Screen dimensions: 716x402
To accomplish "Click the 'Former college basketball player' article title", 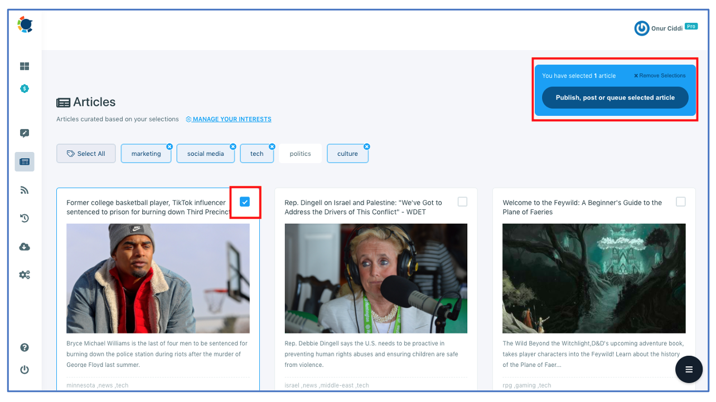I will (x=149, y=207).
